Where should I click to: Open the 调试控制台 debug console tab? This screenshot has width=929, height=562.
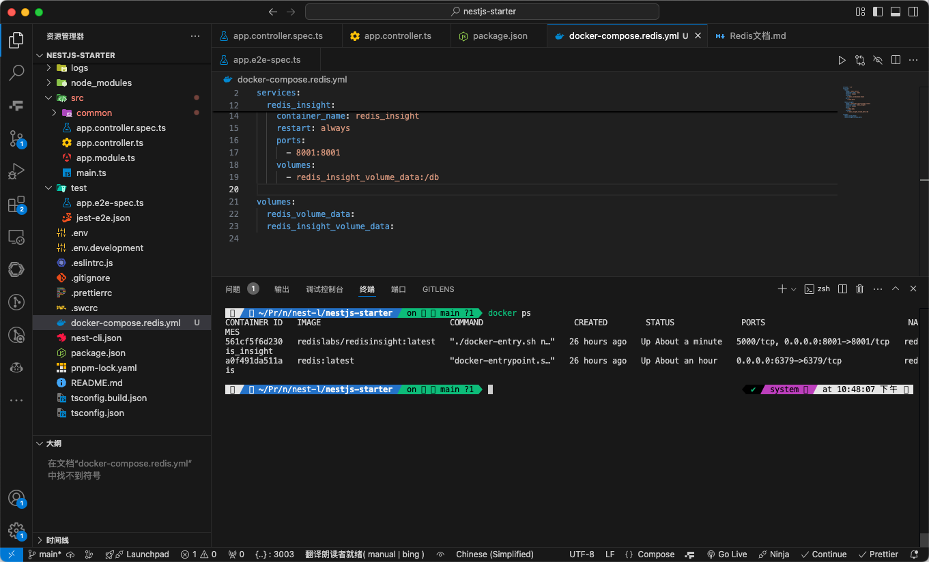(324, 289)
